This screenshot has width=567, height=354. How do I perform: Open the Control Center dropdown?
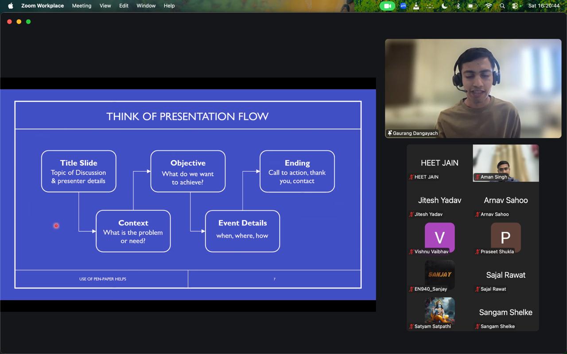(515, 6)
